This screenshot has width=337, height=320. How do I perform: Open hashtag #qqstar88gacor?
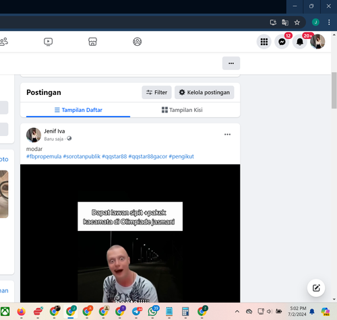(x=148, y=156)
